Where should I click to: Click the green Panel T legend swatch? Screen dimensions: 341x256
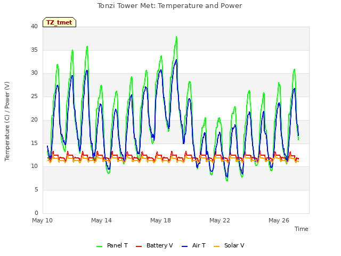click(100, 246)
